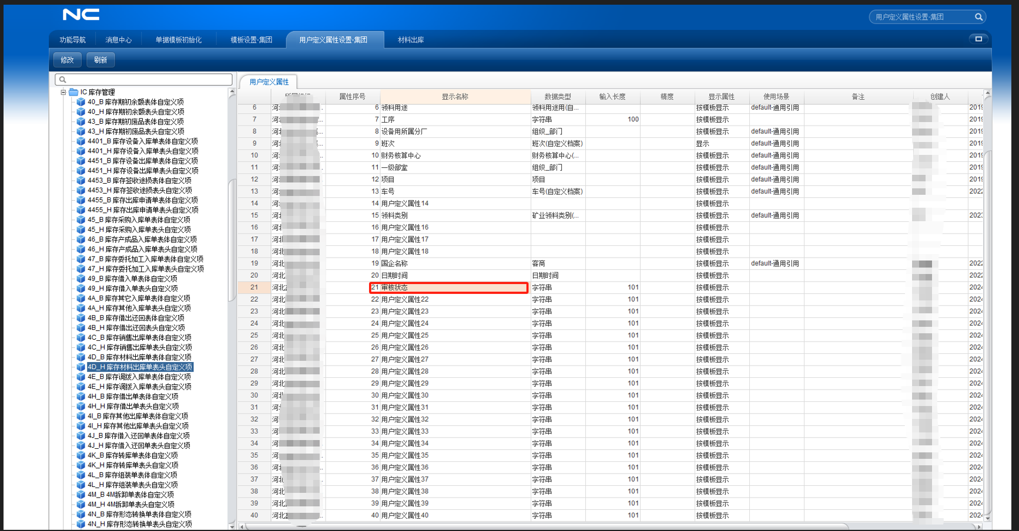Viewport: 1019px width, 531px height.
Task: Switch to the 单据模板初始化 tab
Action: pos(178,40)
